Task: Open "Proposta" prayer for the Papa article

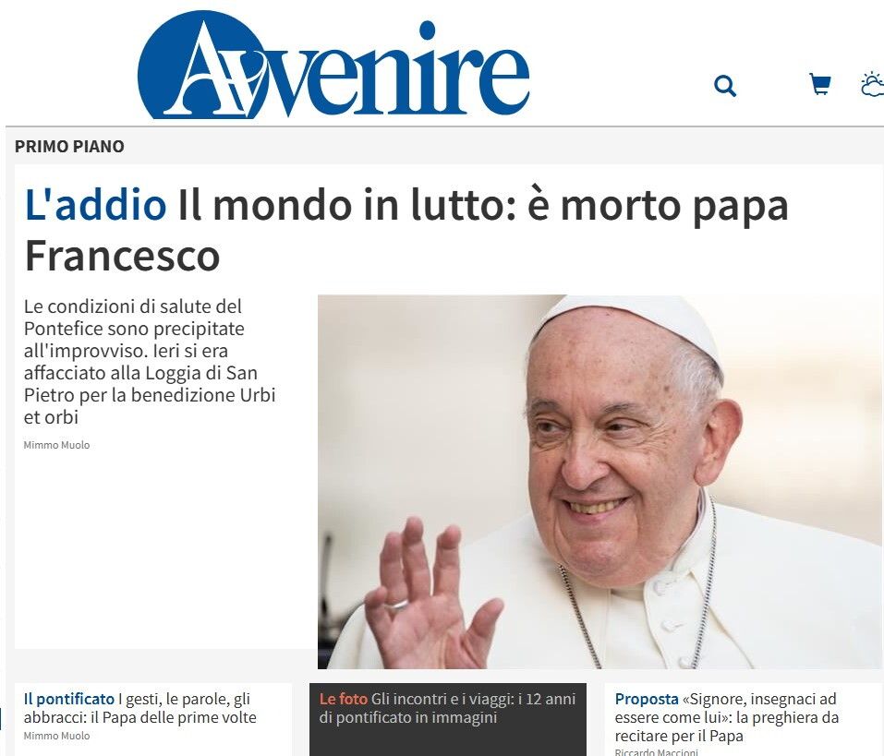Action: pos(727,717)
